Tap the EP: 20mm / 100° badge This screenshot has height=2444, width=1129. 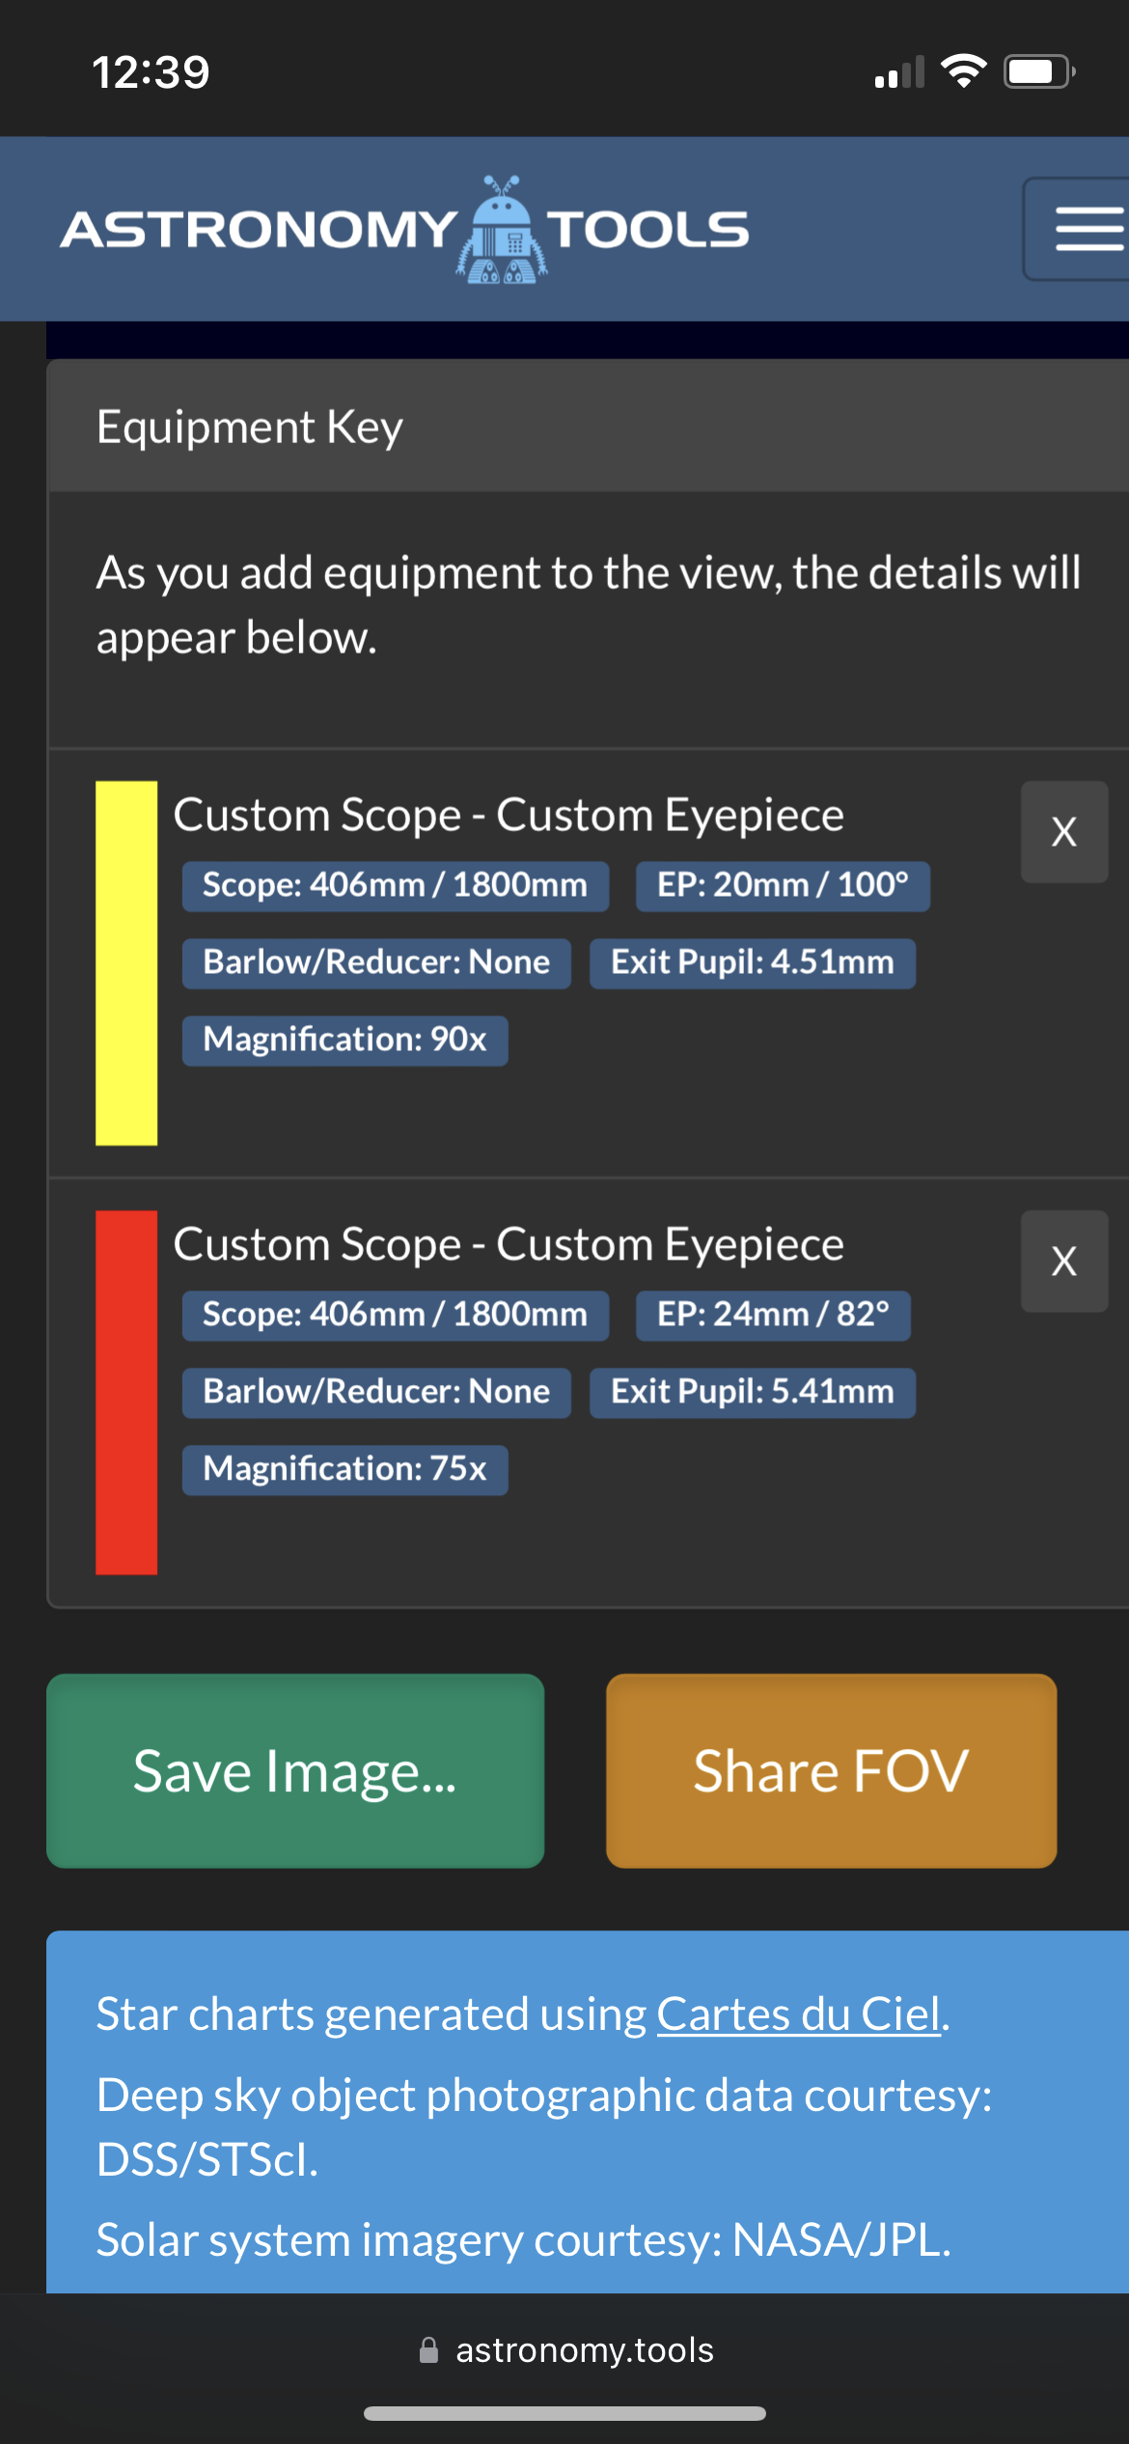pos(782,885)
